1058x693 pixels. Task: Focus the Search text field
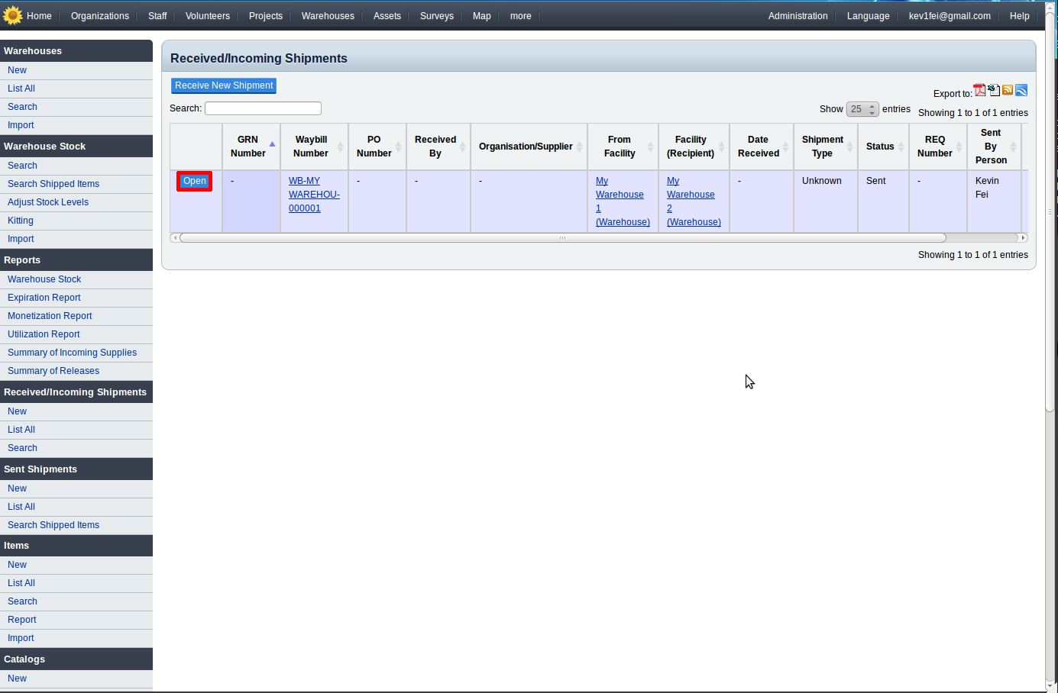tap(263, 108)
